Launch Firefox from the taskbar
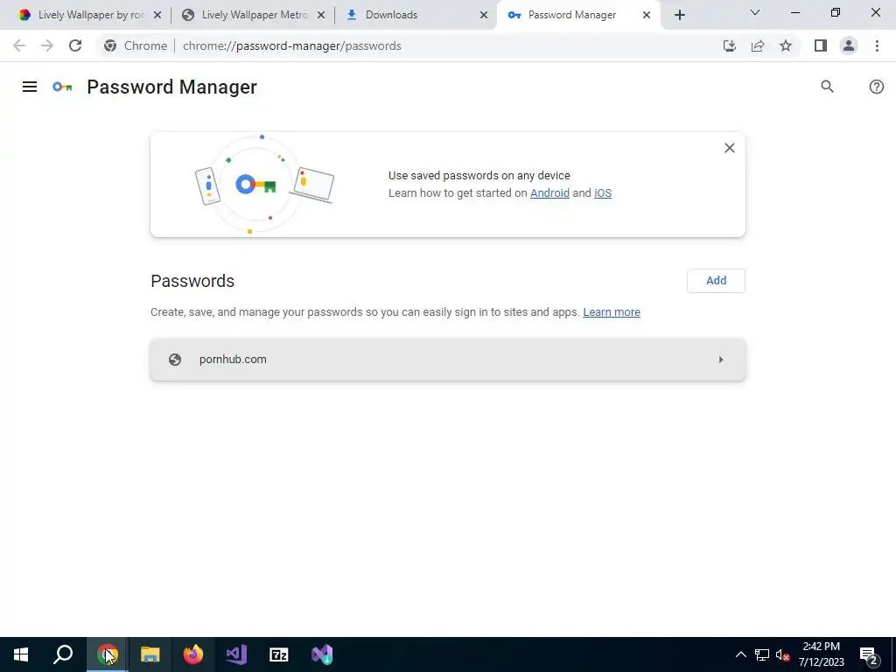Screen dimensions: 896x672 click(193, 654)
